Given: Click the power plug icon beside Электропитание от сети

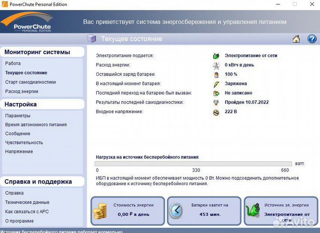Looking at the screenshot, I should (x=216, y=56).
